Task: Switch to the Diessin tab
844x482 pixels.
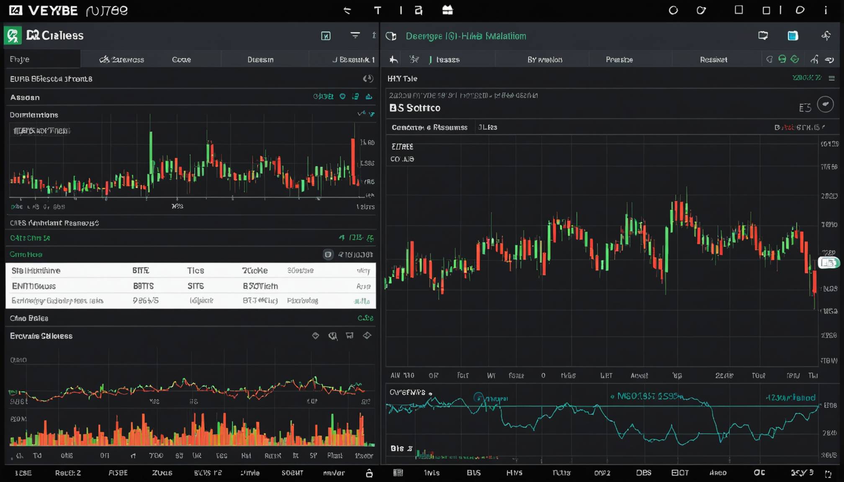Action: 260,59
